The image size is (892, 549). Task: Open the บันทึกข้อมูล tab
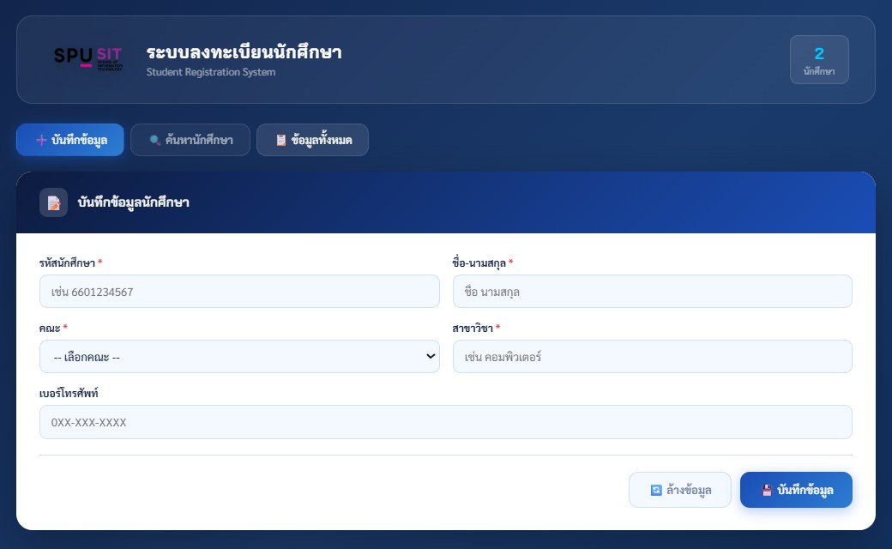(x=70, y=140)
